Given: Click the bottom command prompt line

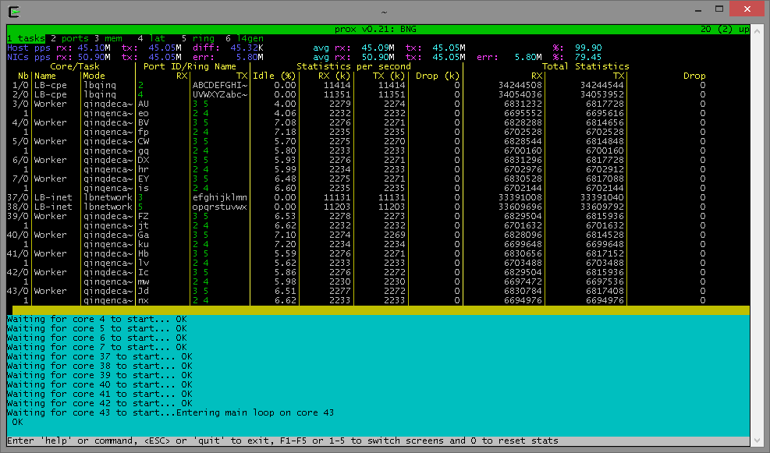Looking at the screenshot, I should tap(282, 441).
